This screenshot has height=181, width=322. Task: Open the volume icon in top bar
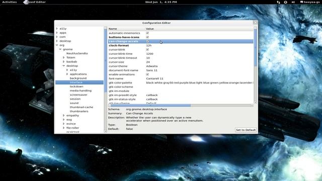pyautogui.click(x=293, y=2)
